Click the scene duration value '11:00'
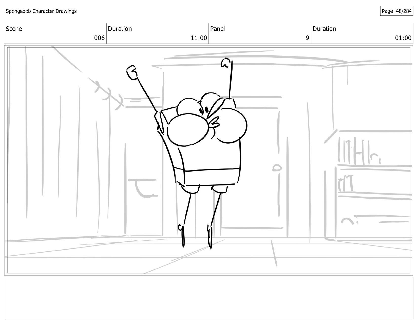This screenshot has height=323, width=418. click(199, 38)
